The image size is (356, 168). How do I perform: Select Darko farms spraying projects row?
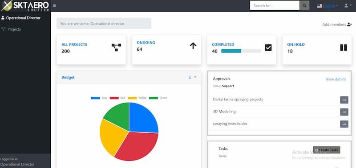279,100
